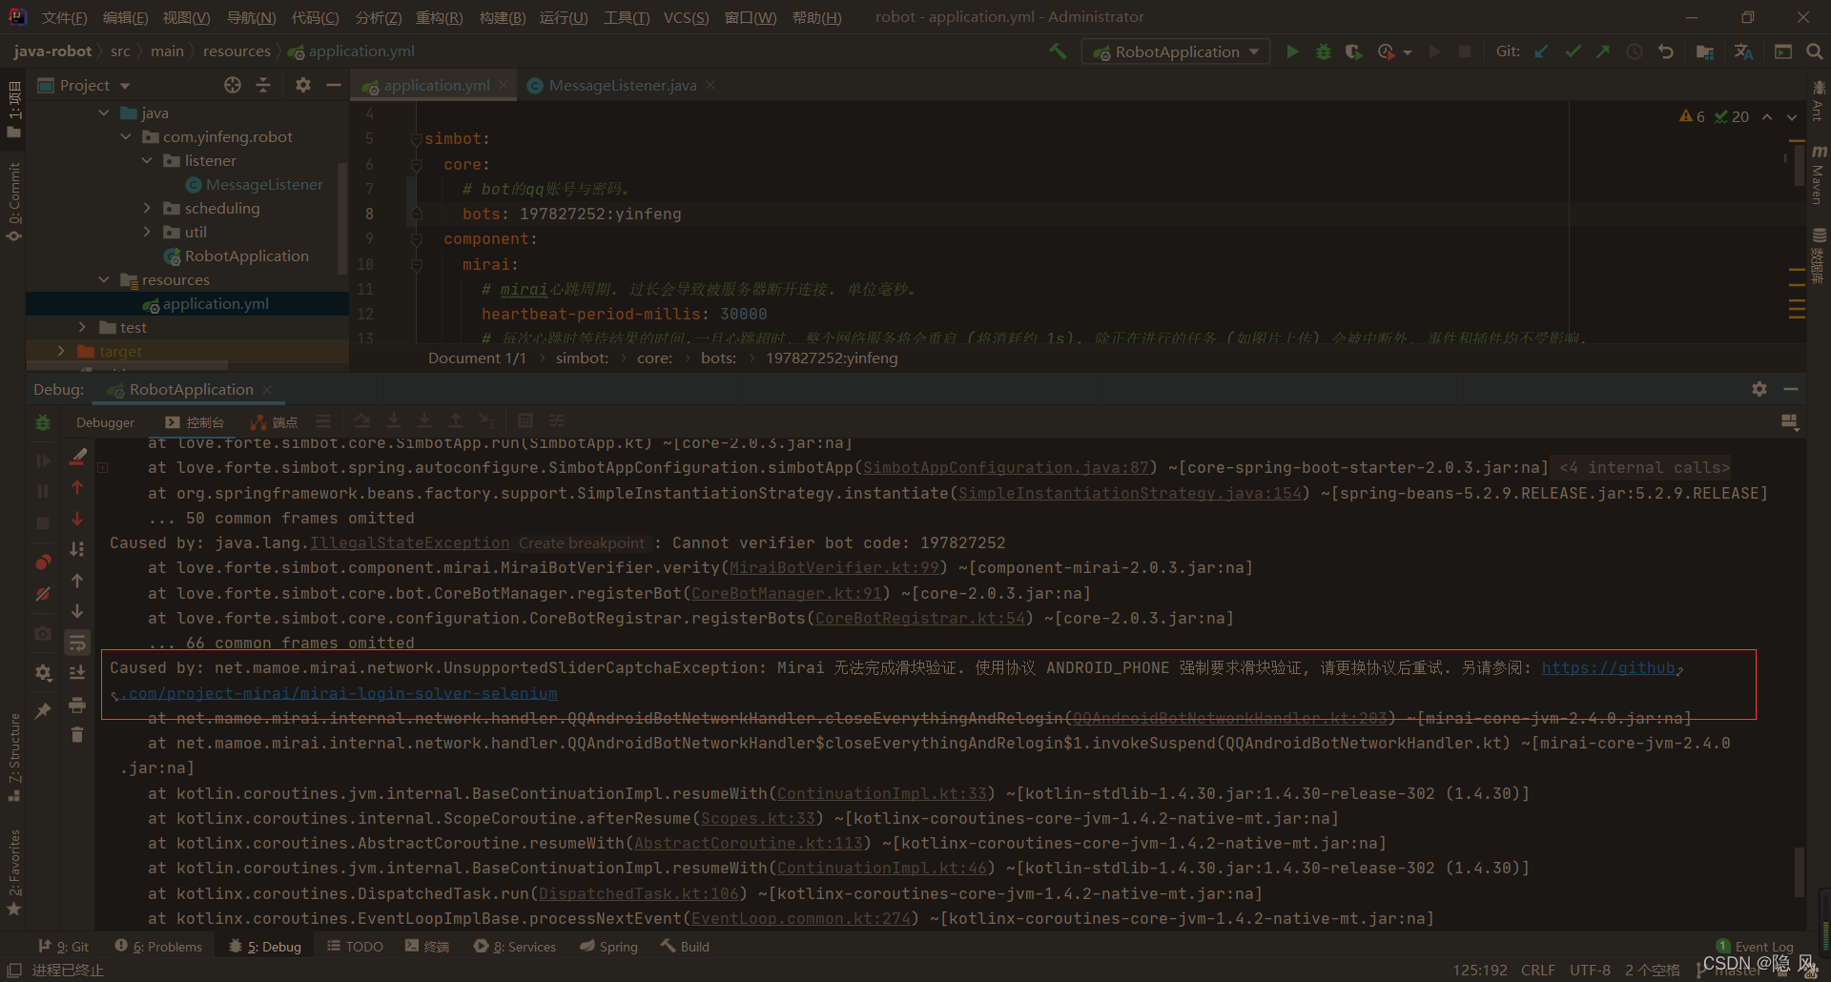Toggle the Maven tool window
Screen dimensions: 1831x982
pyautogui.click(x=1819, y=174)
